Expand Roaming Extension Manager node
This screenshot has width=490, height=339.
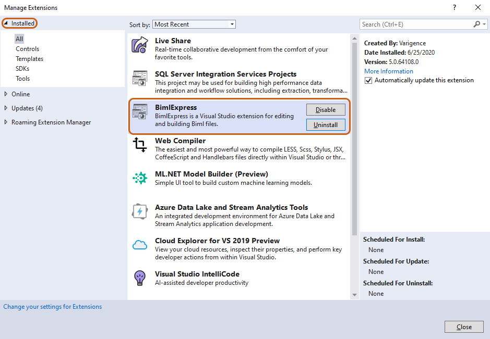tap(6, 122)
